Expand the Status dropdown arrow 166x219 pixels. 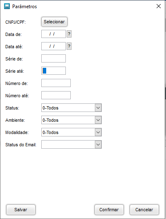(98, 108)
